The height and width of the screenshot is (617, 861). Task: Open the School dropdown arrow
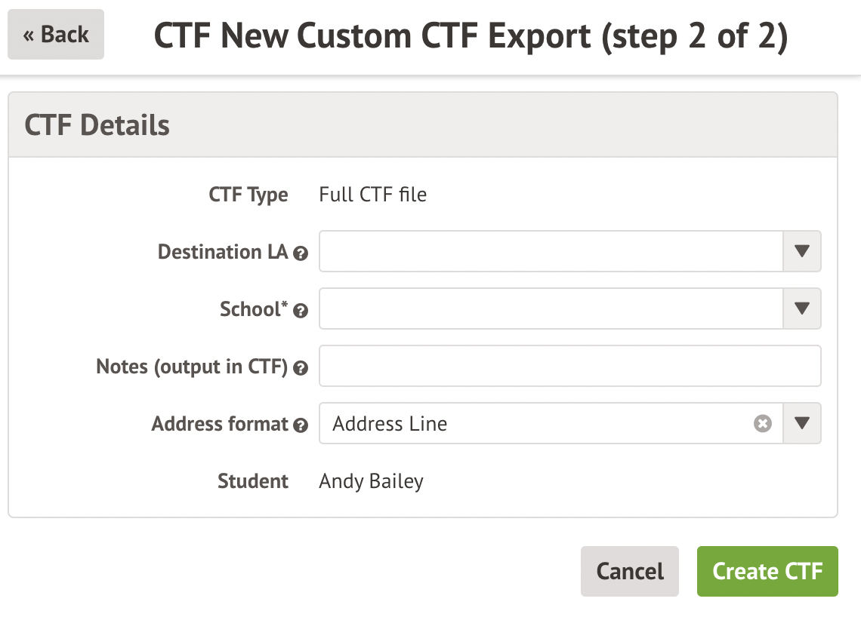click(802, 308)
